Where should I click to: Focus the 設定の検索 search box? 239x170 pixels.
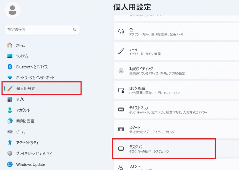(42, 30)
